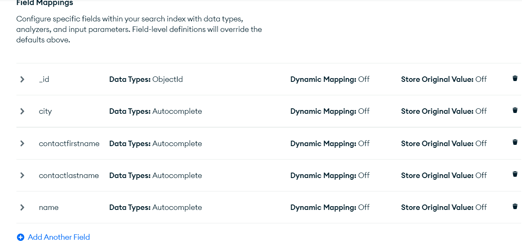Remove the contactfirstname field with trash icon
Image resolution: width=522 pixels, height=241 pixels.
(515, 142)
